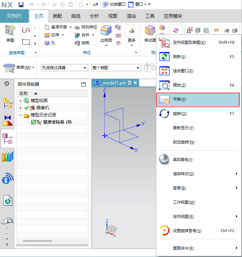This screenshot has width=242, height=257.
Task: Expand the 摄像机 tree node
Action: point(20,108)
